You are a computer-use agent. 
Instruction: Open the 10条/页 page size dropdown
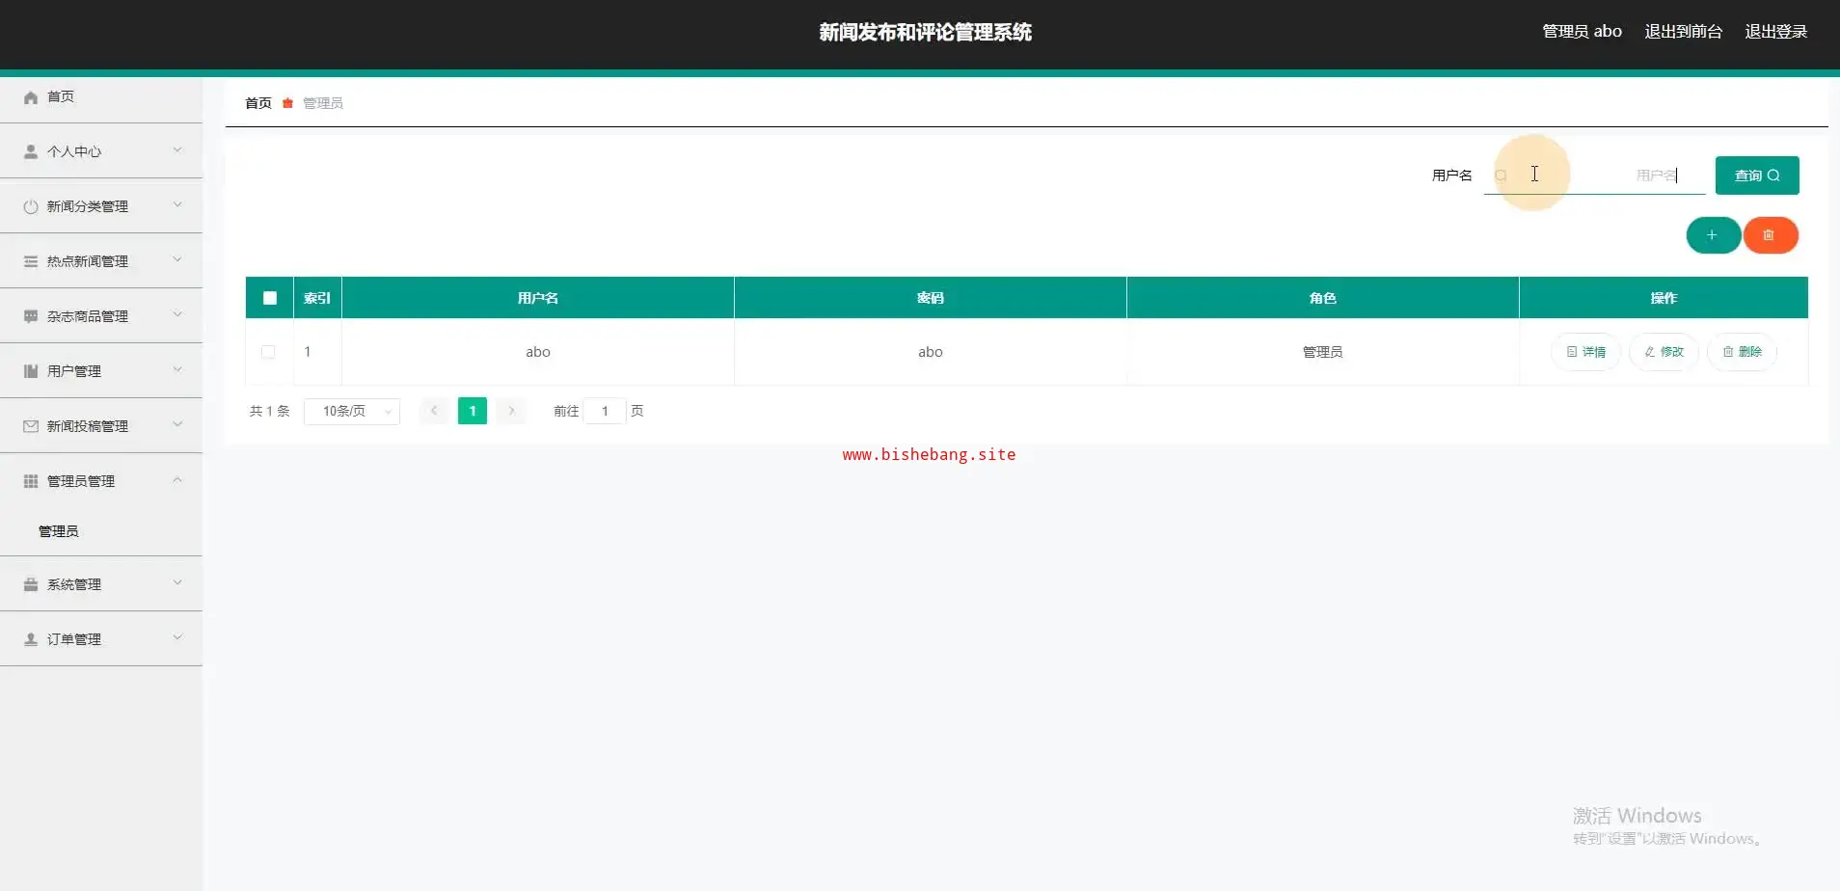click(352, 412)
